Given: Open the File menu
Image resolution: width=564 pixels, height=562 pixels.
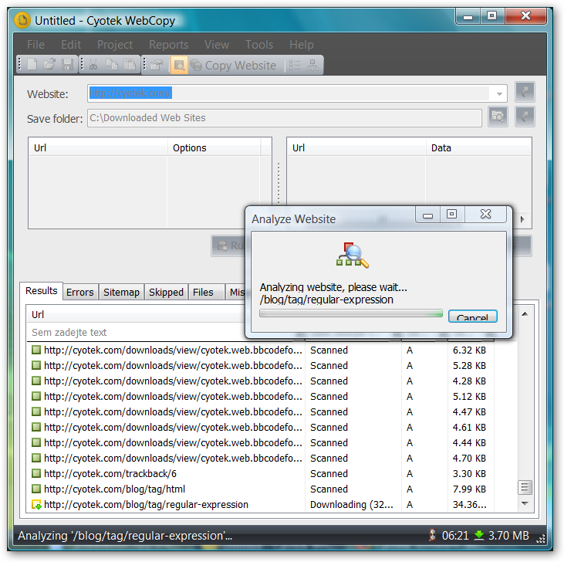Looking at the screenshot, I should [x=35, y=45].
